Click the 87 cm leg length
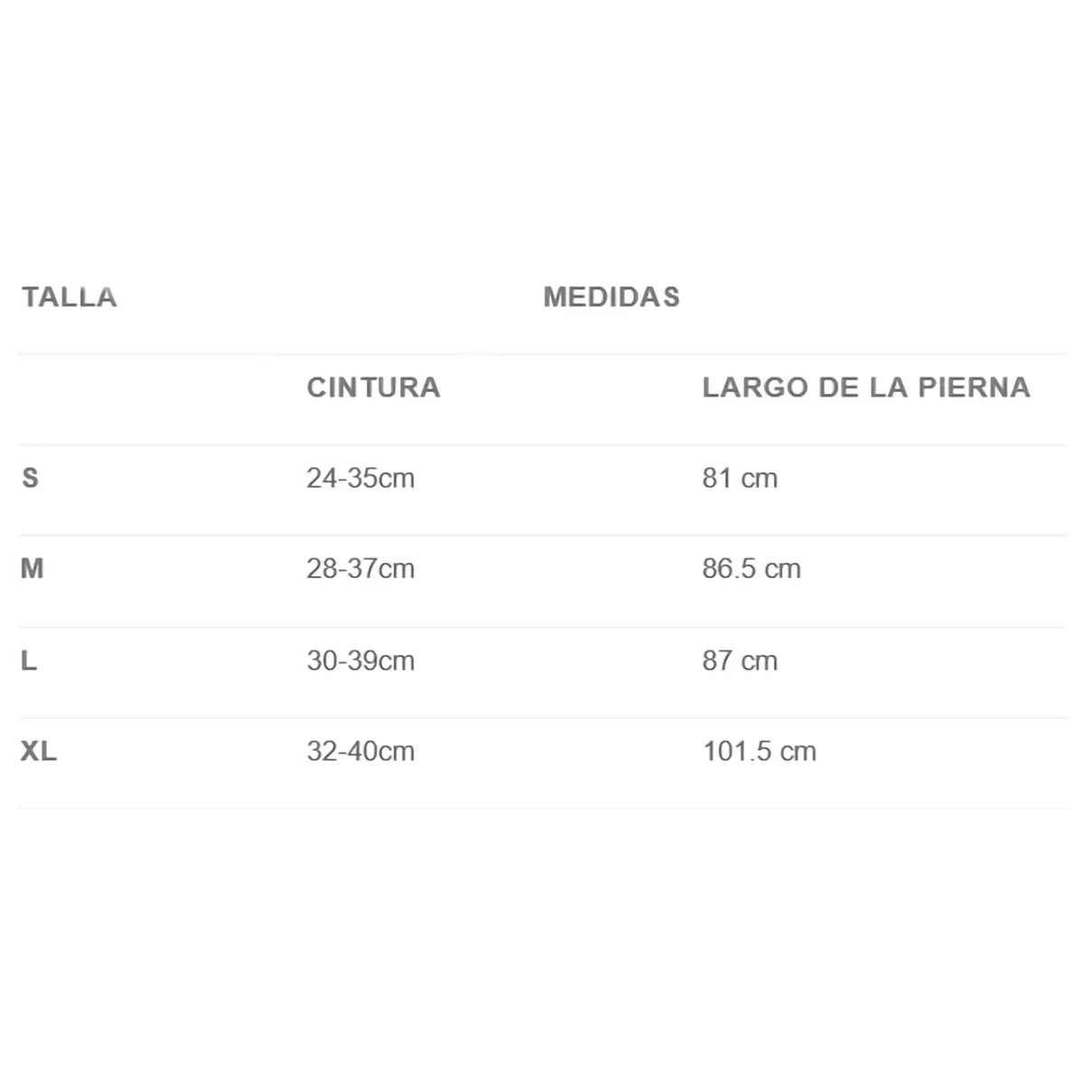1084x1084 pixels. (x=740, y=661)
